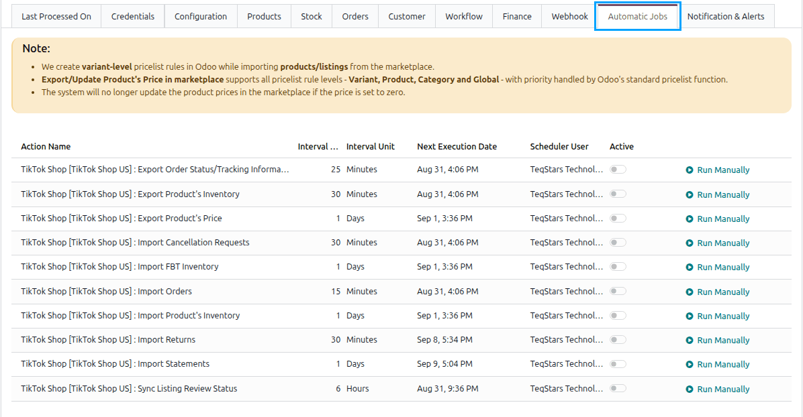Activate Import Statements scheduled job toggle
The width and height of the screenshot is (803, 417).
[x=618, y=364]
